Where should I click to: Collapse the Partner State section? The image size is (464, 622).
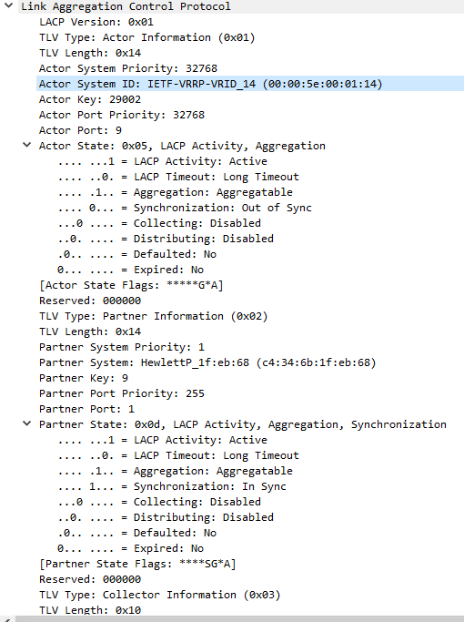pyautogui.click(x=27, y=423)
